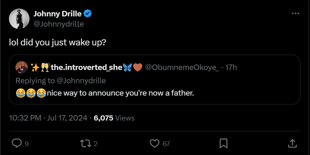Click the 10:32 PM Jul 17, 2024 timestamp
310x155 pixels.
click(47, 118)
